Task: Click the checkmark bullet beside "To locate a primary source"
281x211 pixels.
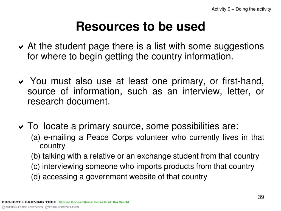Action: (x=21, y=127)
